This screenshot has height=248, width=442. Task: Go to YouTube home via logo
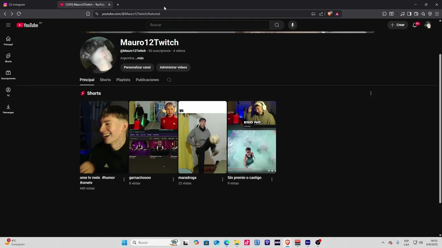[27, 25]
